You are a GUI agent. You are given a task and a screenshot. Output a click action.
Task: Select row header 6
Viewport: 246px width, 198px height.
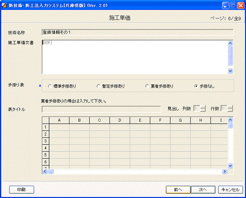pos(46,162)
